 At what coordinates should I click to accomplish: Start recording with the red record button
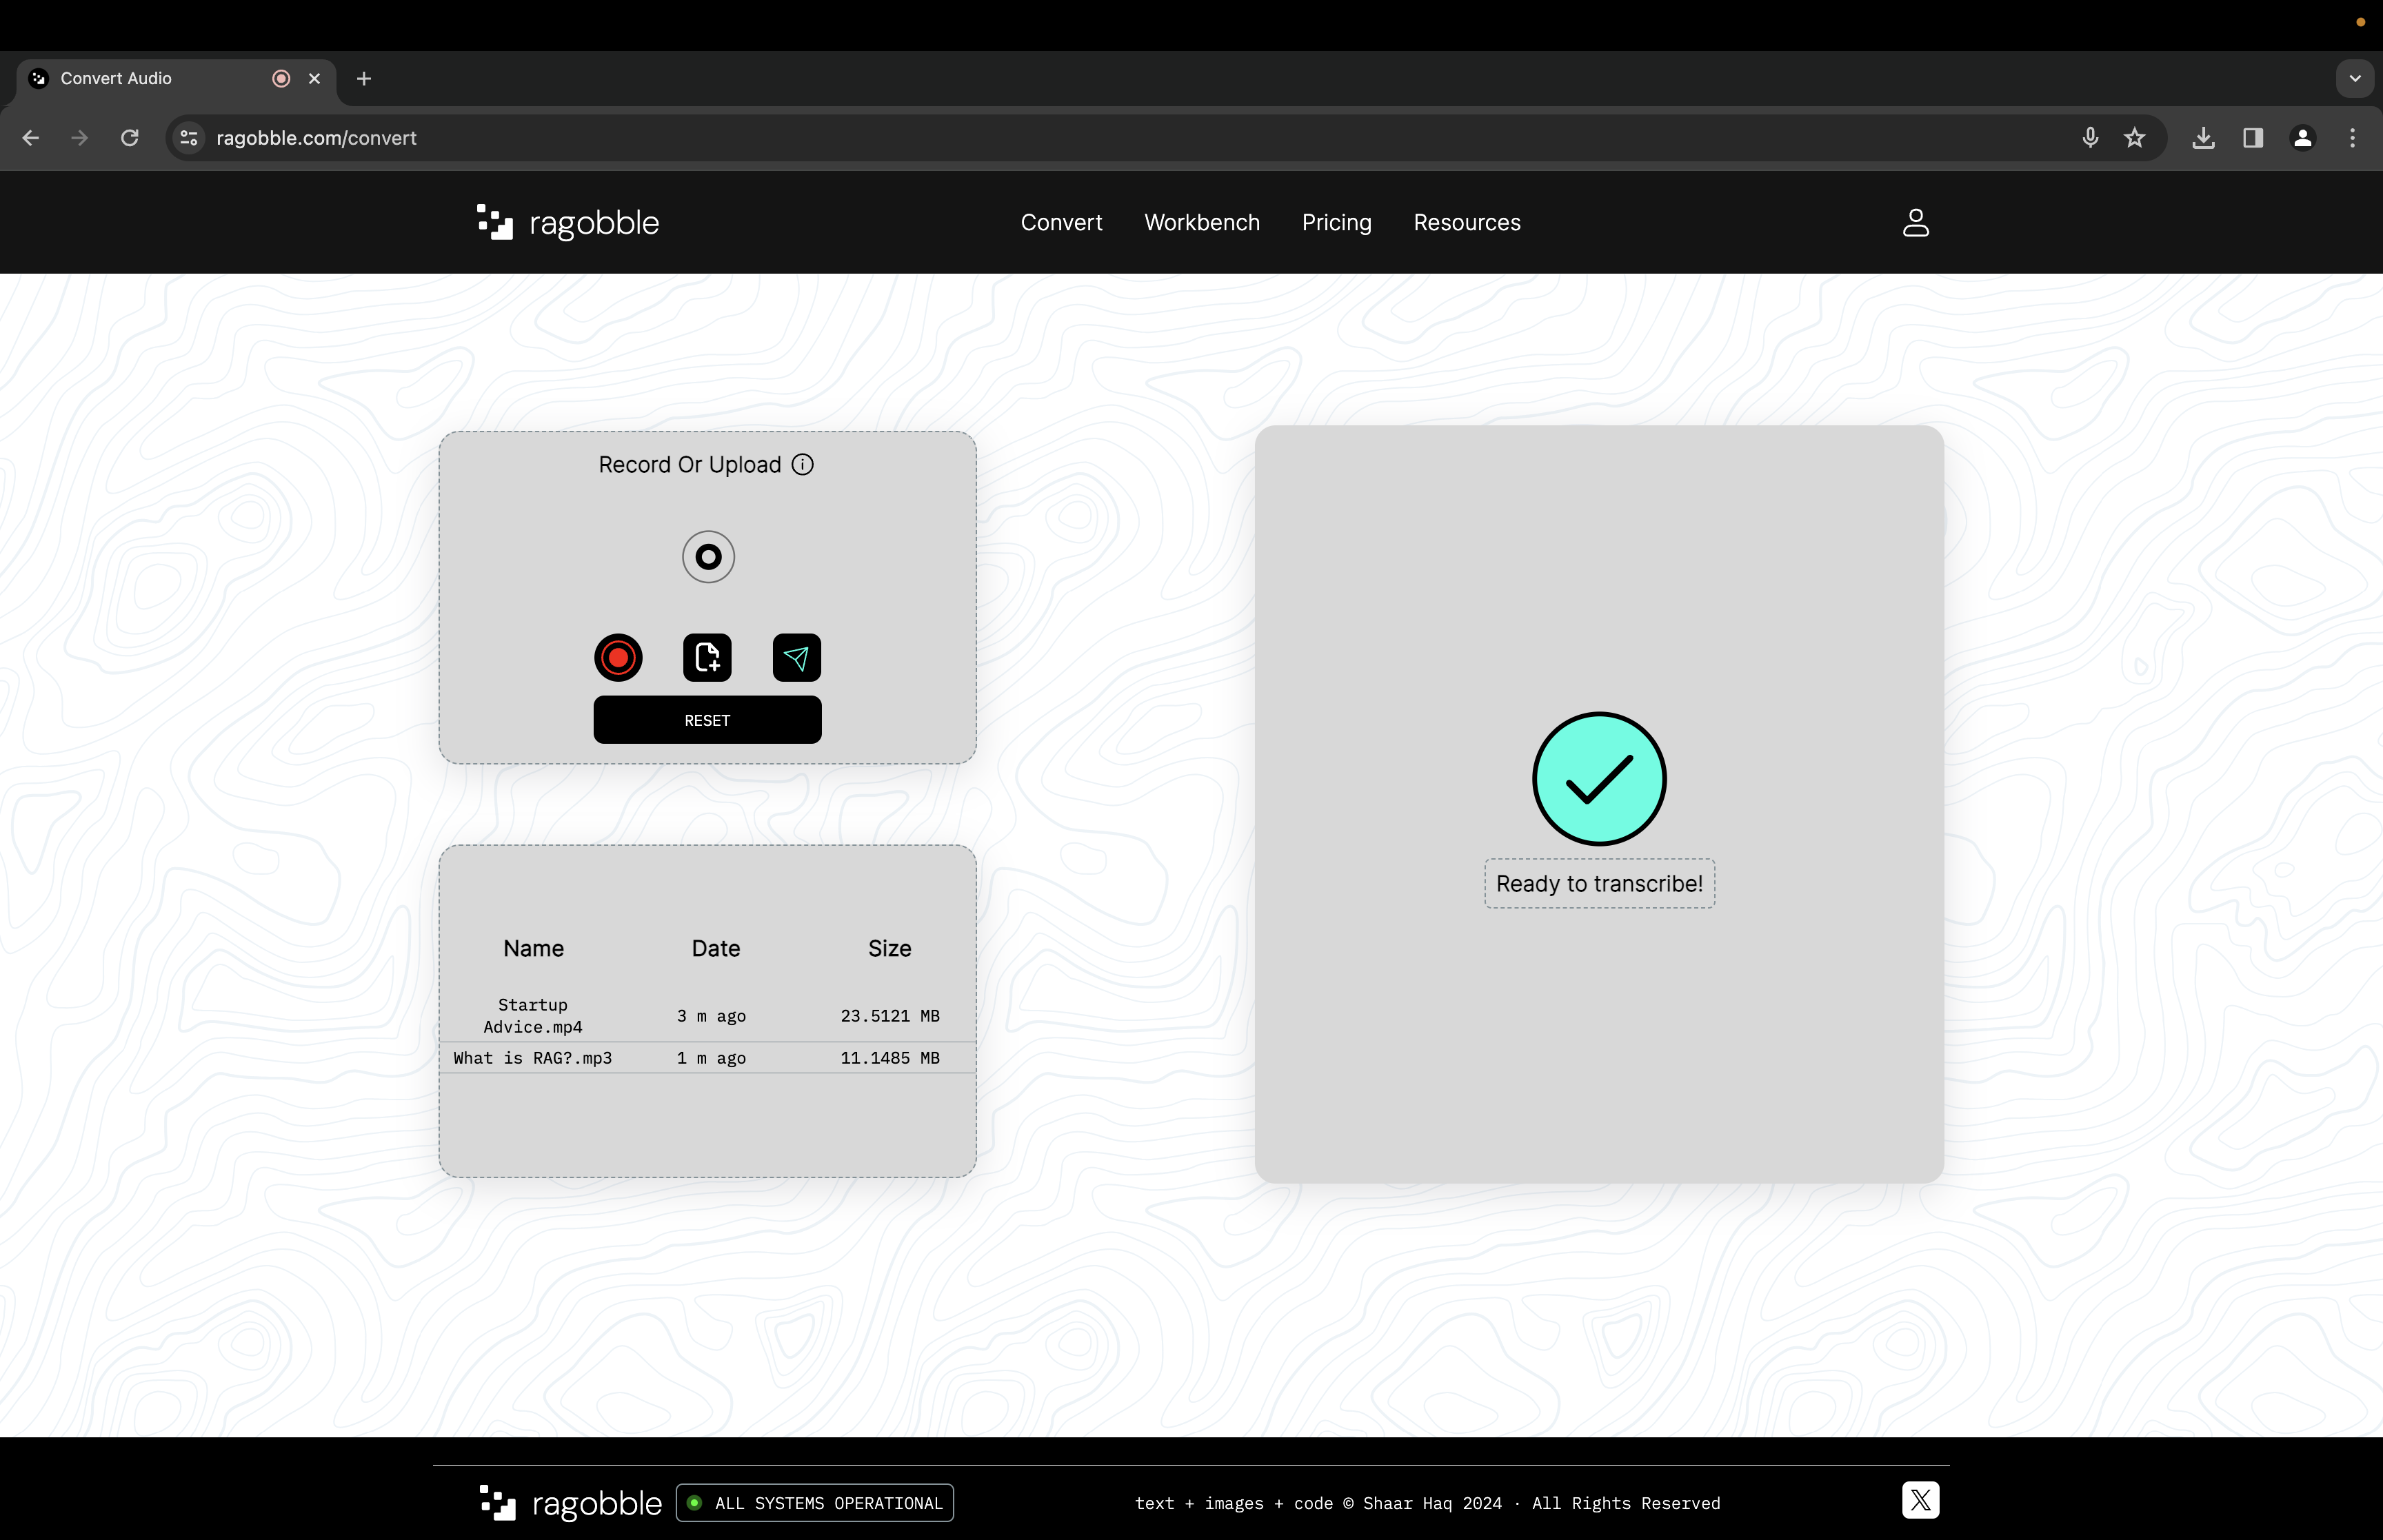click(618, 658)
